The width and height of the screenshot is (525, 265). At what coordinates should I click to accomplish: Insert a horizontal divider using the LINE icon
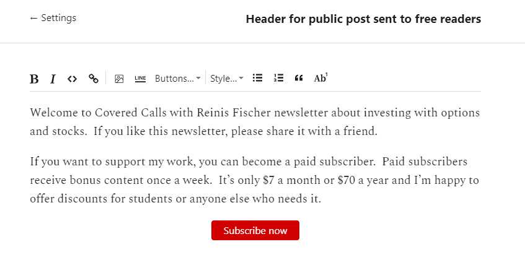pyautogui.click(x=140, y=79)
